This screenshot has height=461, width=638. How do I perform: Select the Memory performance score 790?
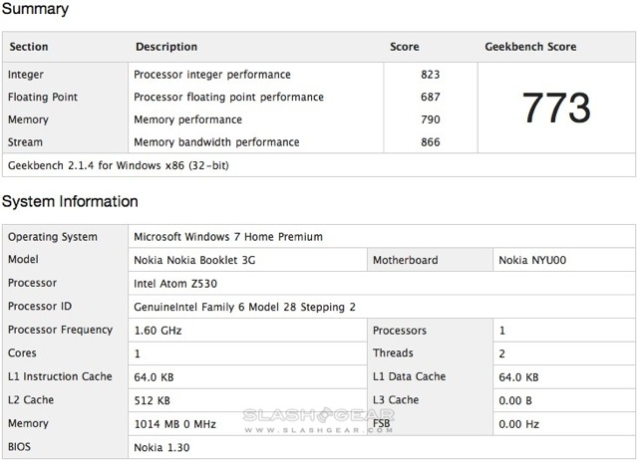tap(432, 119)
